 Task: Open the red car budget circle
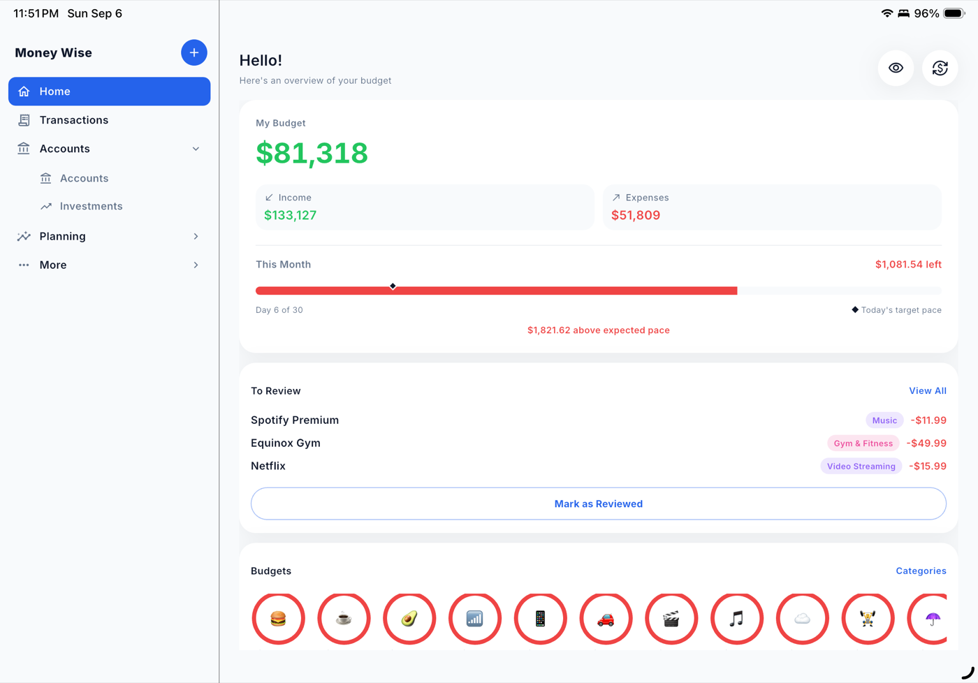click(606, 618)
